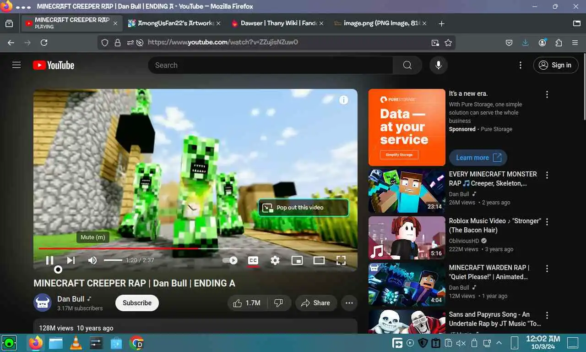Open the Firefox application menu
Viewport: 586px width, 352px height.
point(575,43)
